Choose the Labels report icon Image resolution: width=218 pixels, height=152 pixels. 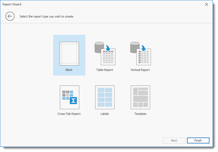tap(105, 97)
